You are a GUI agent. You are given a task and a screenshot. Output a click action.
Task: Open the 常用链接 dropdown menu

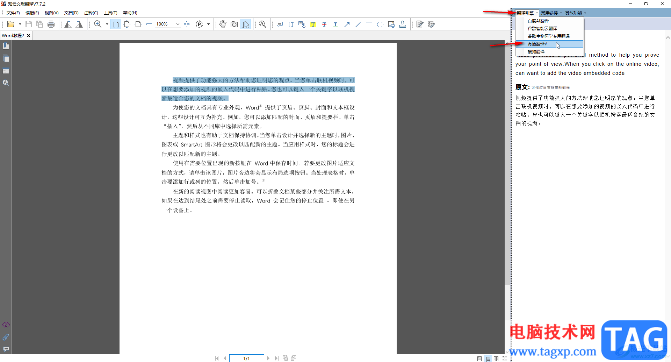coord(551,13)
